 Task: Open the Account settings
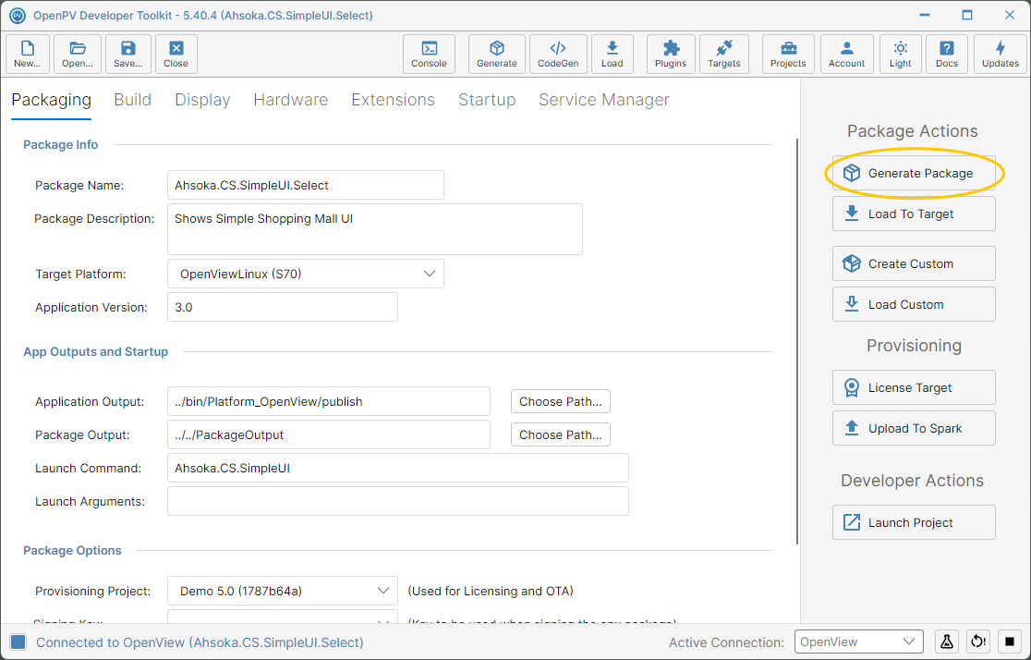(x=847, y=54)
